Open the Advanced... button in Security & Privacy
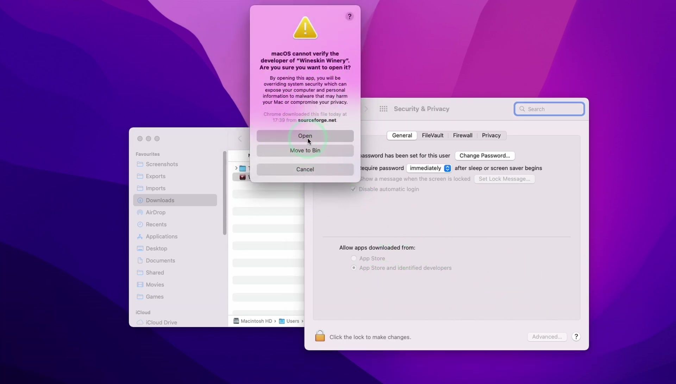The height and width of the screenshot is (384, 676). point(547,337)
